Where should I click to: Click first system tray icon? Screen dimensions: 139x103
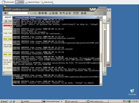(124, 101)
